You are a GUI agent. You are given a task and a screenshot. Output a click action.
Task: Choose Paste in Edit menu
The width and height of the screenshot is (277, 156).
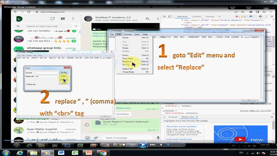coord(134,48)
